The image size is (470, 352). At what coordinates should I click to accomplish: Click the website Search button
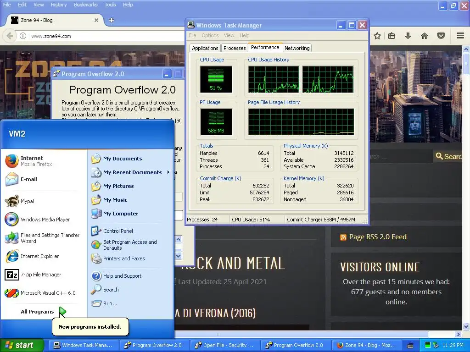click(x=448, y=156)
